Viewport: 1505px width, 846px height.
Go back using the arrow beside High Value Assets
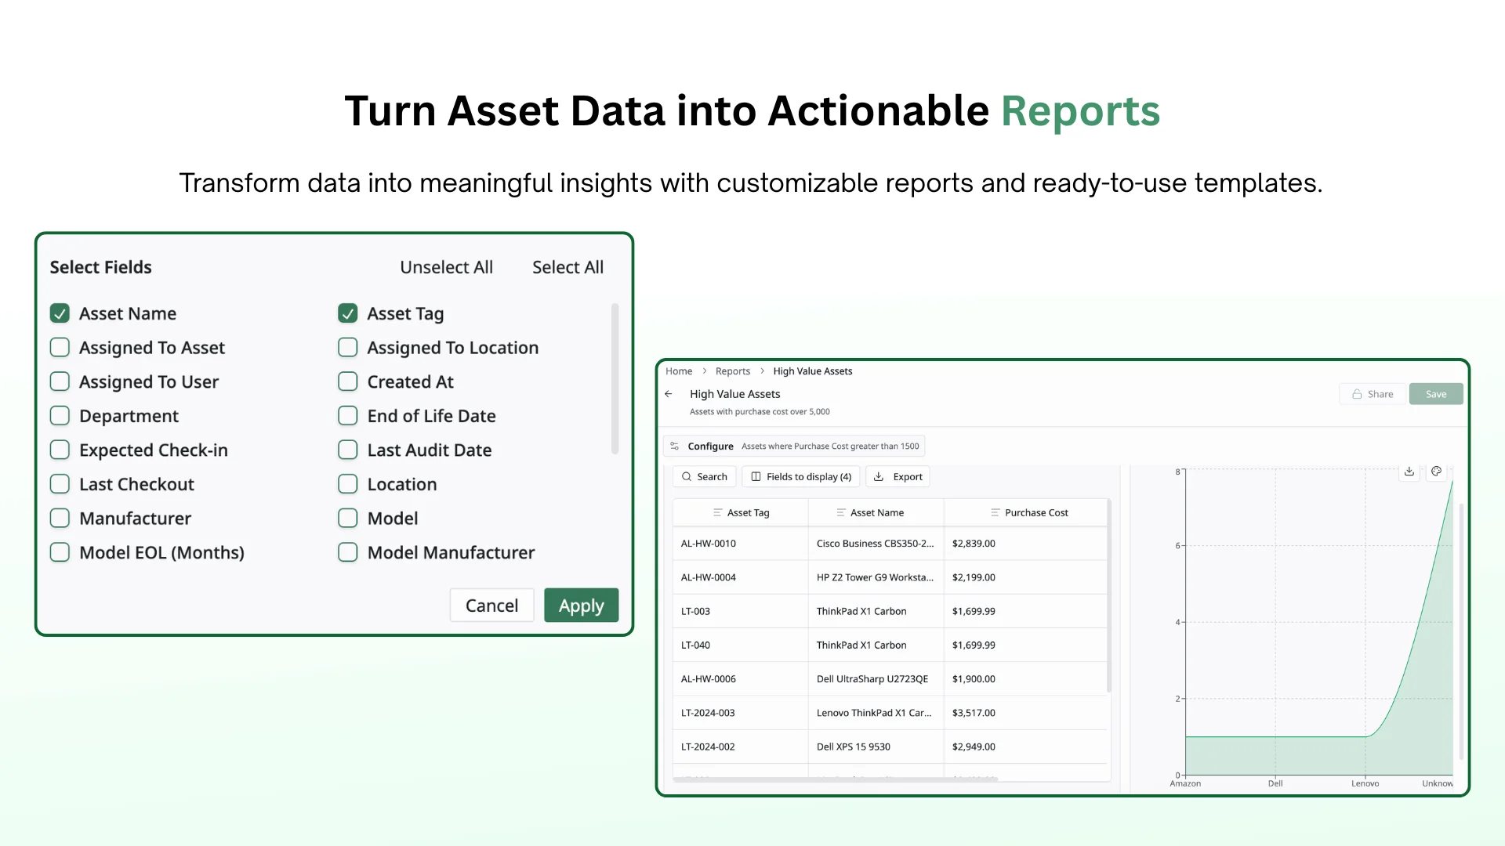pos(669,394)
